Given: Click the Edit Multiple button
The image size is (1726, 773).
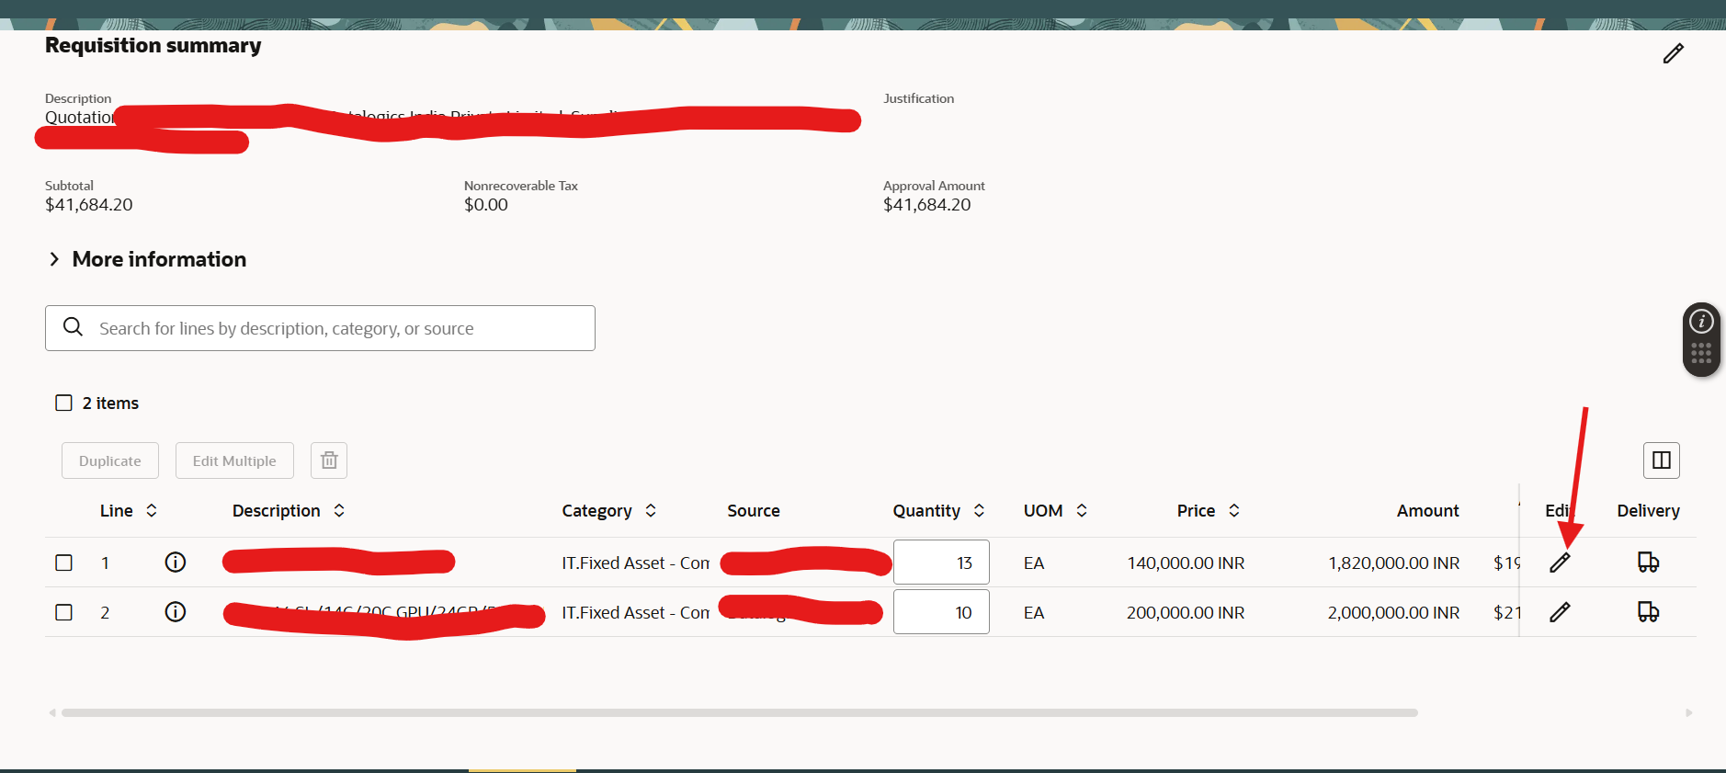Looking at the screenshot, I should (234, 460).
